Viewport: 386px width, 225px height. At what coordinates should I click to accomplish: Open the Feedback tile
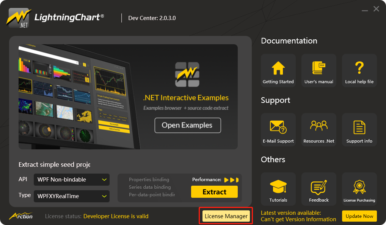coord(319,189)
